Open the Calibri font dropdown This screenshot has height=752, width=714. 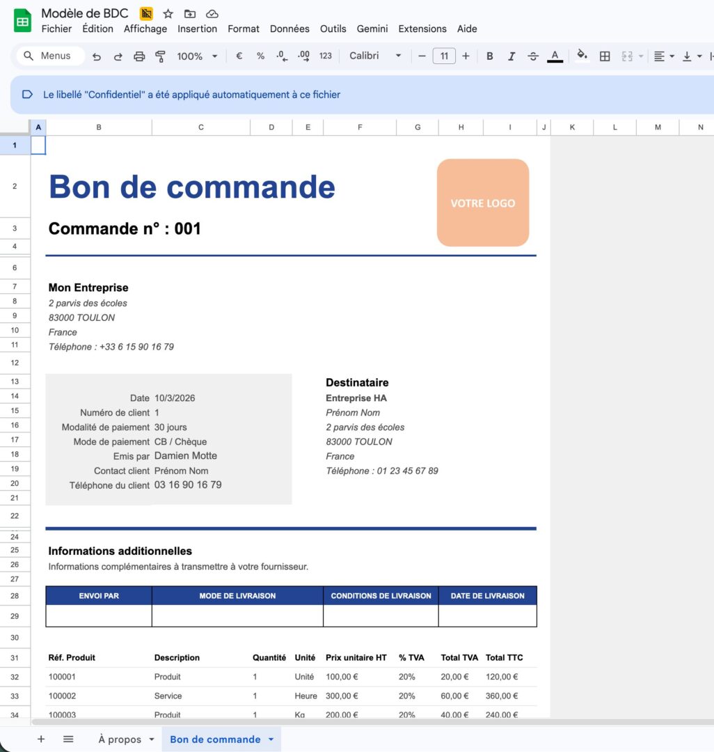click(374, 56)
